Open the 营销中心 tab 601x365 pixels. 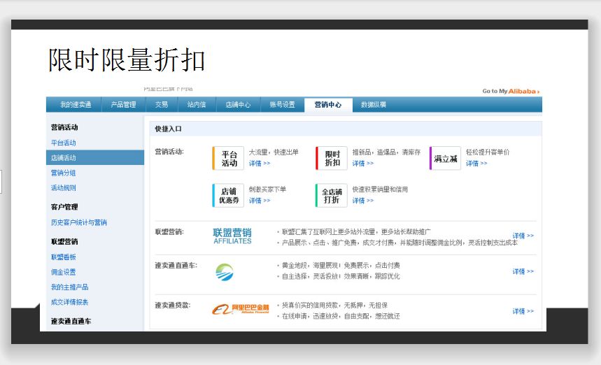(328, 105)
